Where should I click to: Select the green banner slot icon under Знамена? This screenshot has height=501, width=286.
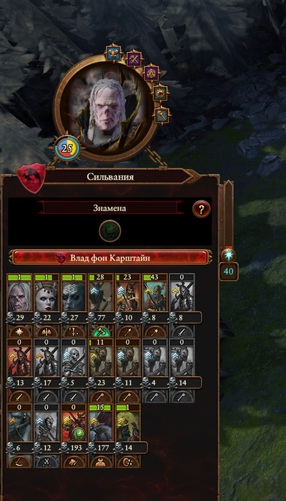(x=110, y=230)
